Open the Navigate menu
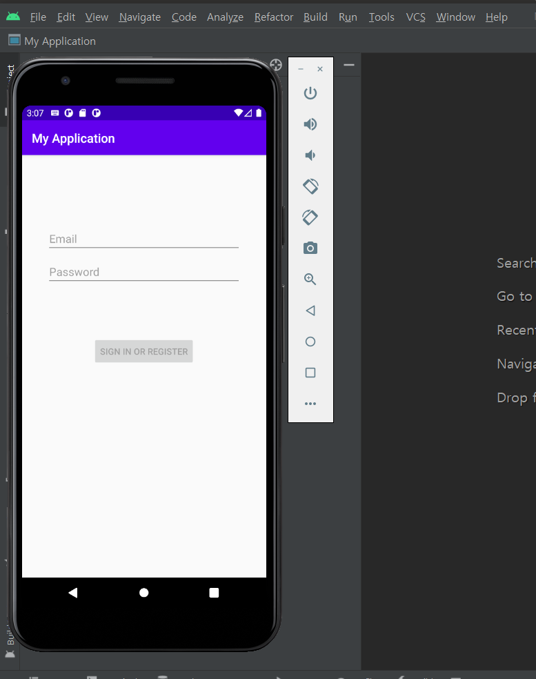This screenshot has width=536, height=679. (x=140, y=17)
